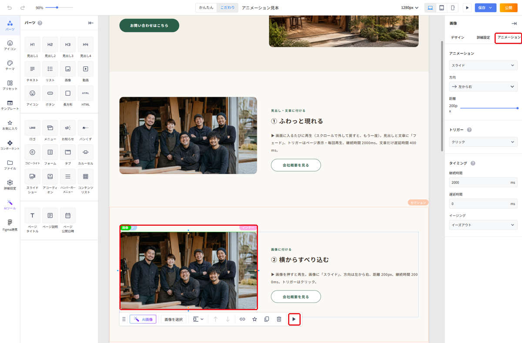Image resolution: width=522 pixels, height=343 pixels.
Task: Click the redo arrow icon
Action: tap(23, 8)
